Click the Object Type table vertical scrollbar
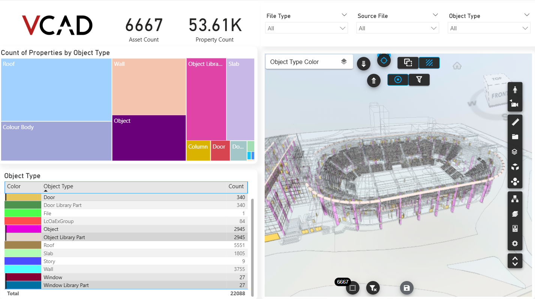The width and height of the screenshot is (535, 299). tap(252, 247)
